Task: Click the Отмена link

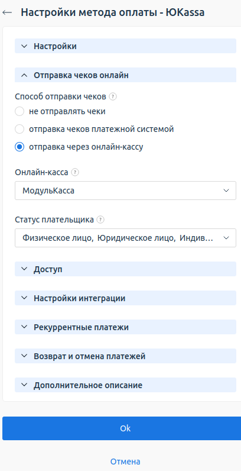Action: pos(125,462)
